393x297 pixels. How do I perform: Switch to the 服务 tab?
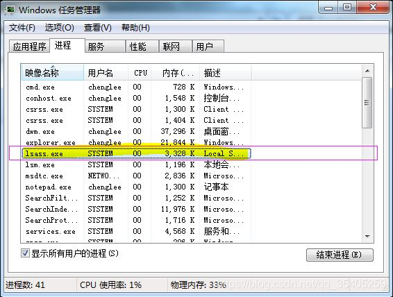point(105,46)
